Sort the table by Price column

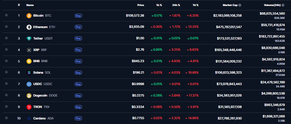coord(141,5)
